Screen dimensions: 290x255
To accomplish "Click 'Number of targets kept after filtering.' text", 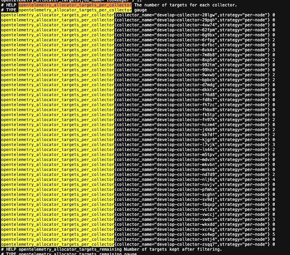I will click(x=173, y=249).
